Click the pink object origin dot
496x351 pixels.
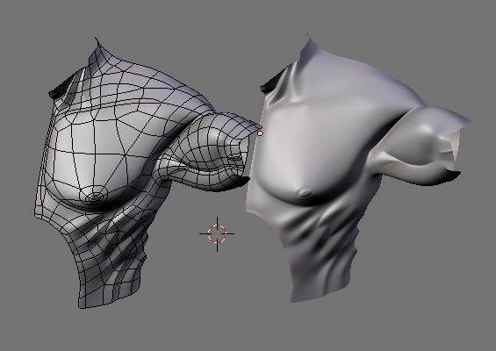(x=260, y=133)
